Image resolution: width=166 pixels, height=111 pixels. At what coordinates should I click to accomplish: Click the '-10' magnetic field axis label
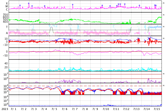[x=5, y=45]
